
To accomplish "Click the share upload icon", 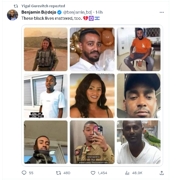I will click(x=162, y=173).
